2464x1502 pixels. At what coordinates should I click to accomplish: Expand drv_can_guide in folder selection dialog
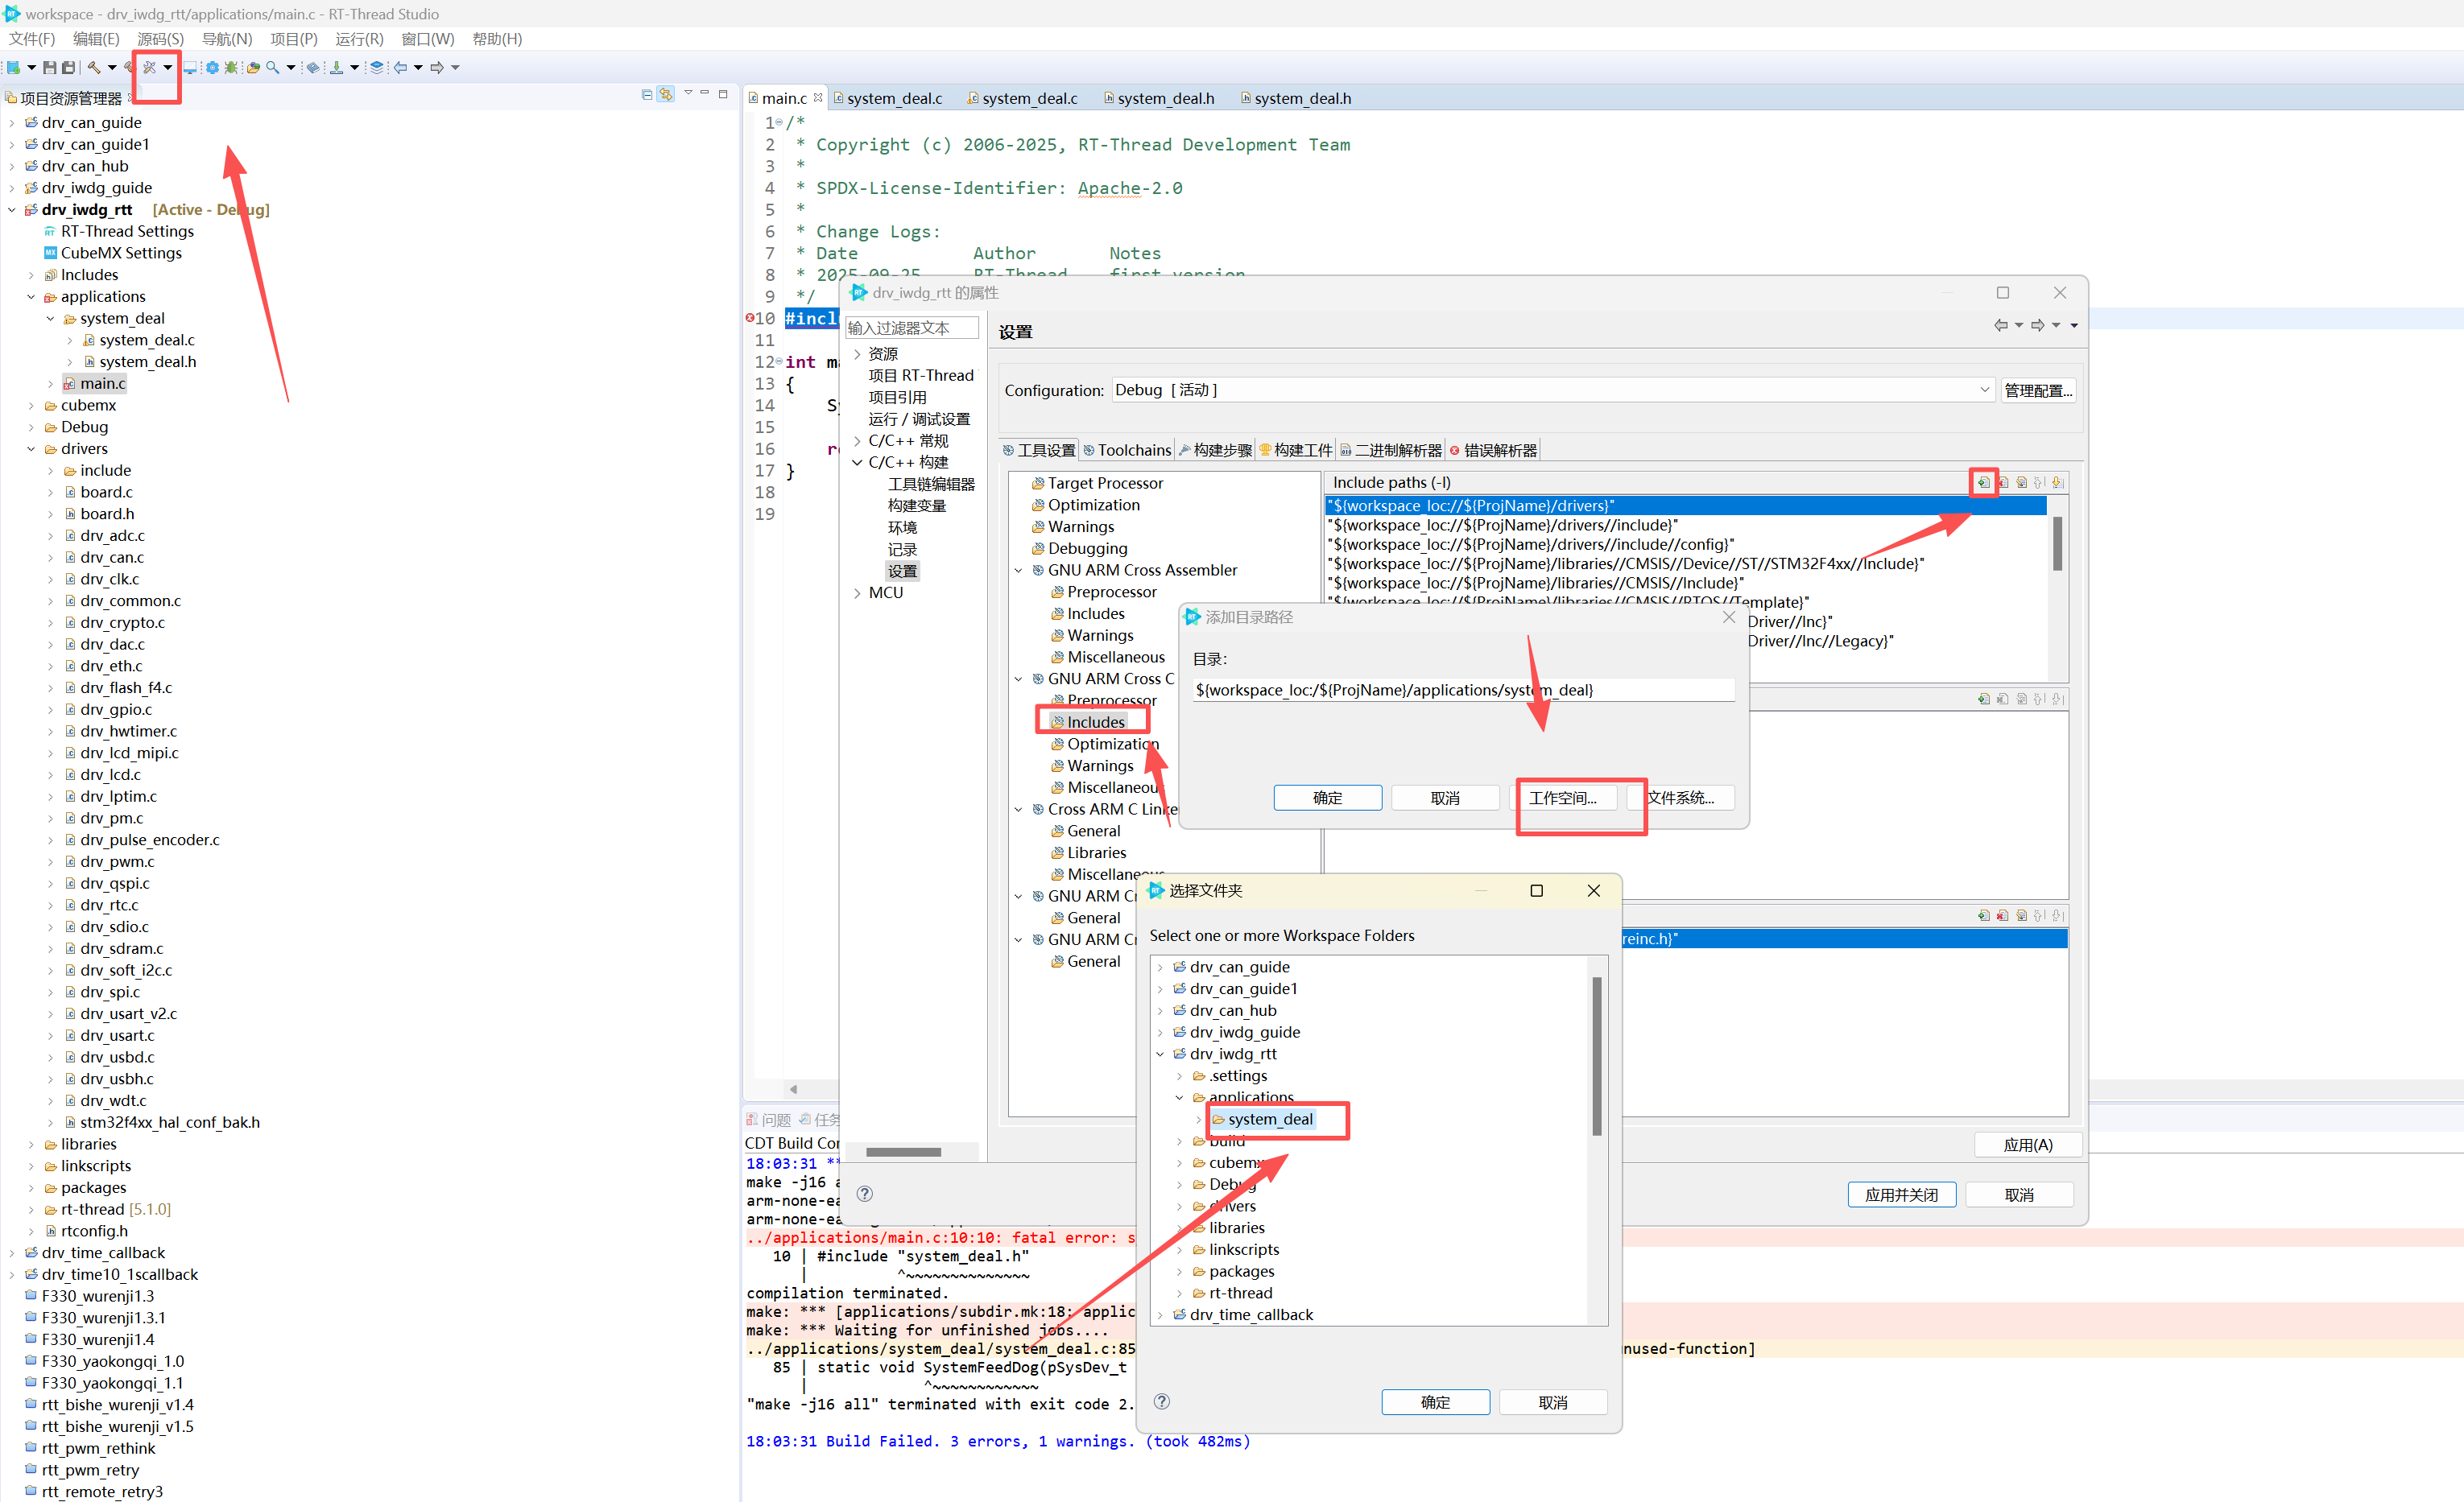tap(1160, 968)
